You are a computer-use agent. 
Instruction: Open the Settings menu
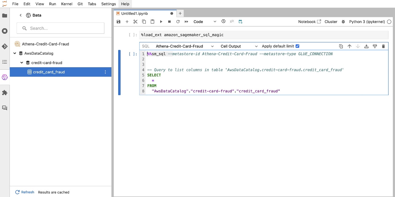109,4
